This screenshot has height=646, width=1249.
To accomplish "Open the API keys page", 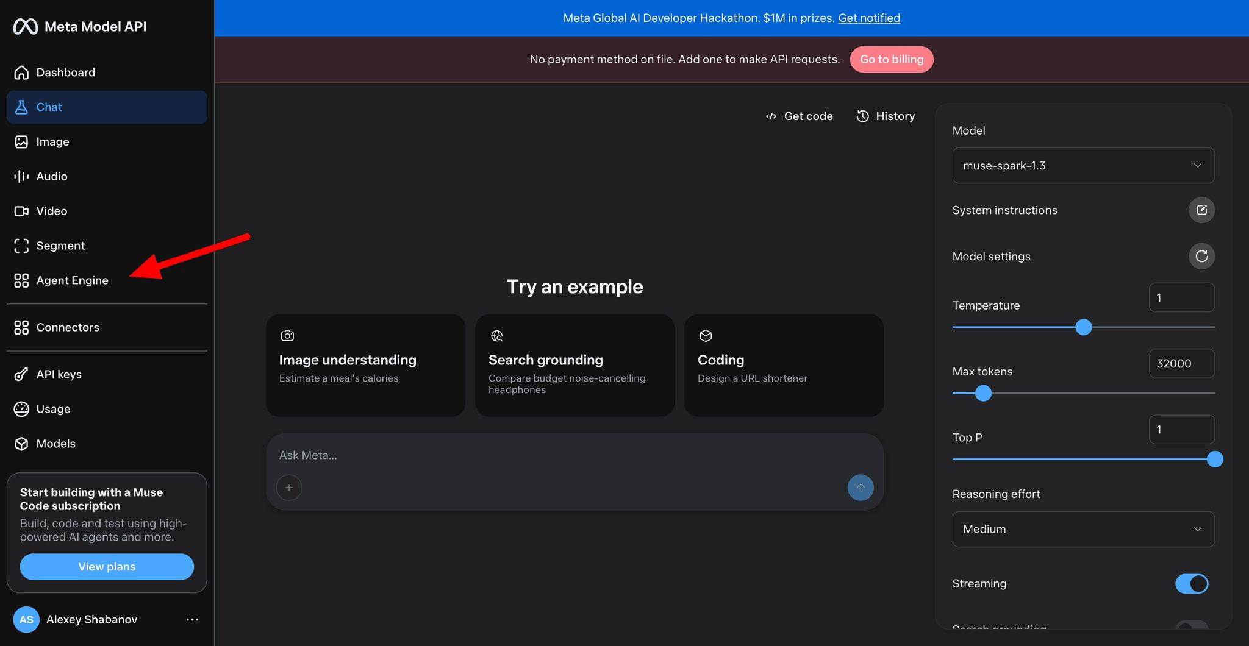I will point(107,375).
